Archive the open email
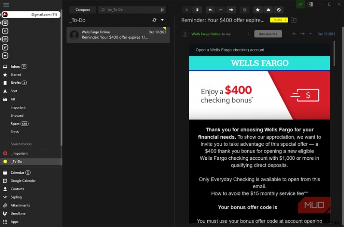The height and width of the screenshot is (227, 344). (187, 9)
